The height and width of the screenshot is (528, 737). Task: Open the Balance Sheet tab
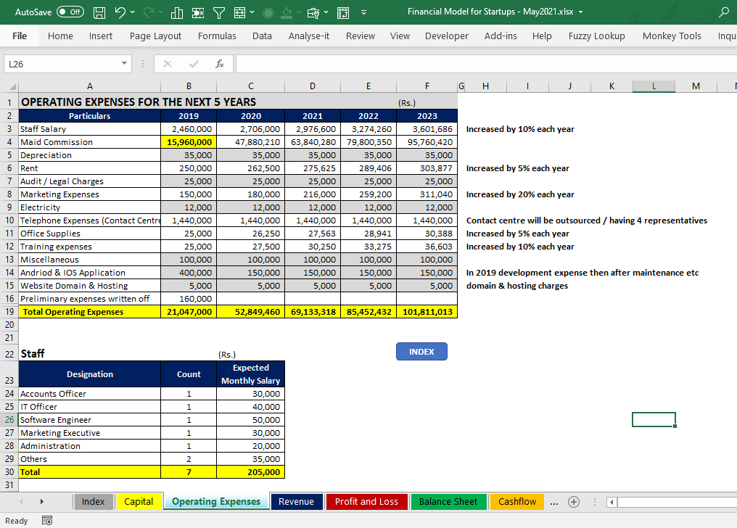448,502
